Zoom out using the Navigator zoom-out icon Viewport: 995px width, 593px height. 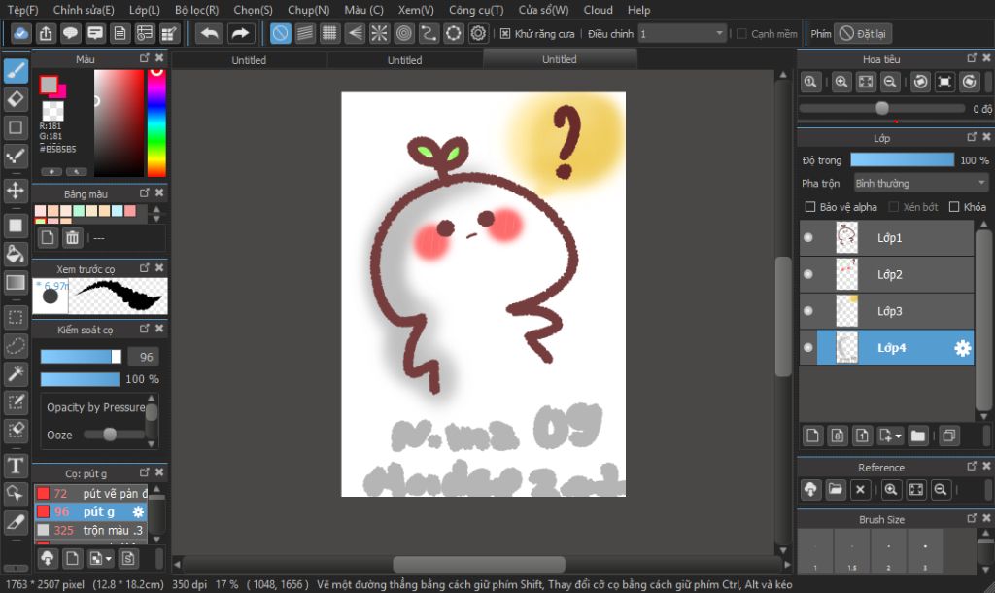coord(890,82)
